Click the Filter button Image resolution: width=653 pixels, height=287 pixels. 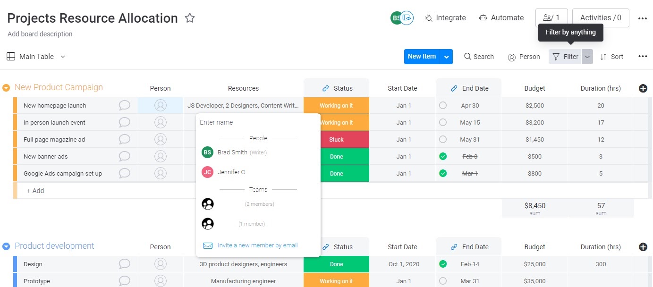point(565,57)
